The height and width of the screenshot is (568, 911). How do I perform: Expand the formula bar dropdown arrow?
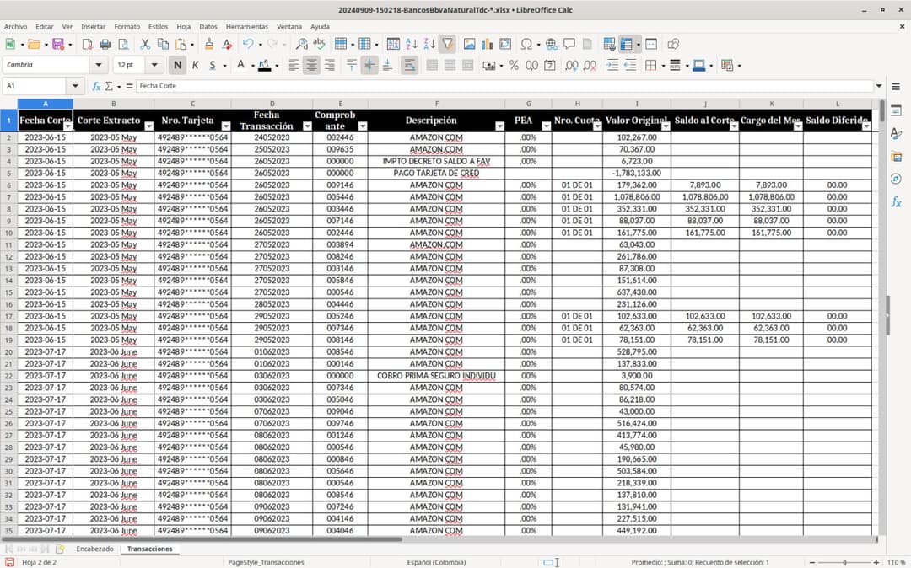tap(879, 86)
